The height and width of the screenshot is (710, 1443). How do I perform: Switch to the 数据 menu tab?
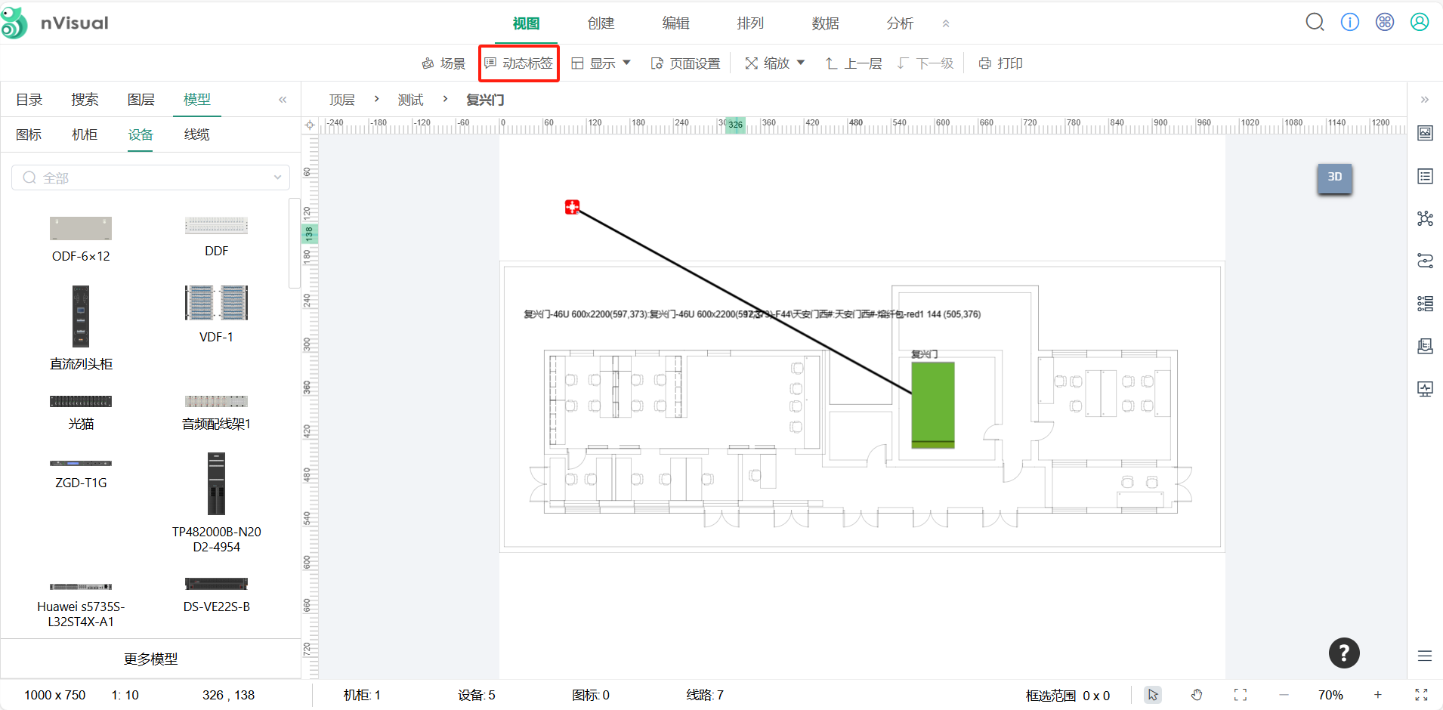point(825,23)
